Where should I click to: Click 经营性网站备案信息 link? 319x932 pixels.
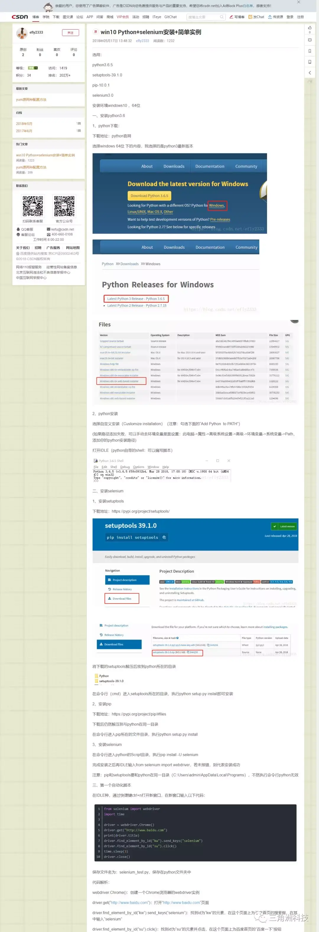tap(61, 267)
